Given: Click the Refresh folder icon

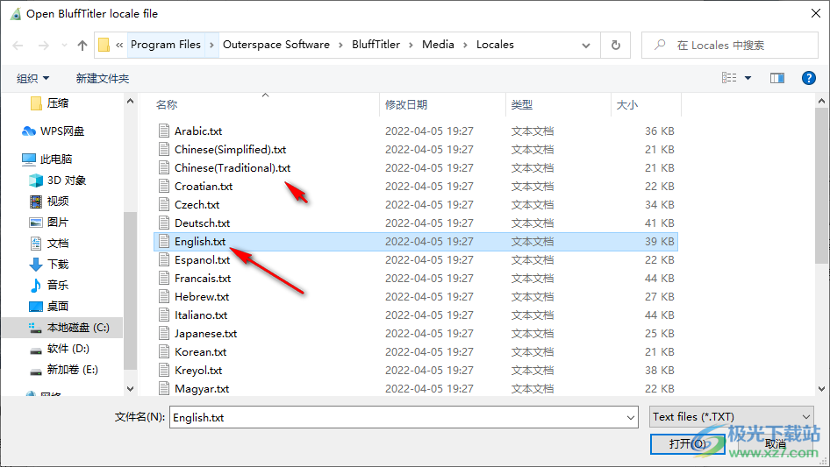Looking at the screenshot, I should click(x=616, y=45).
